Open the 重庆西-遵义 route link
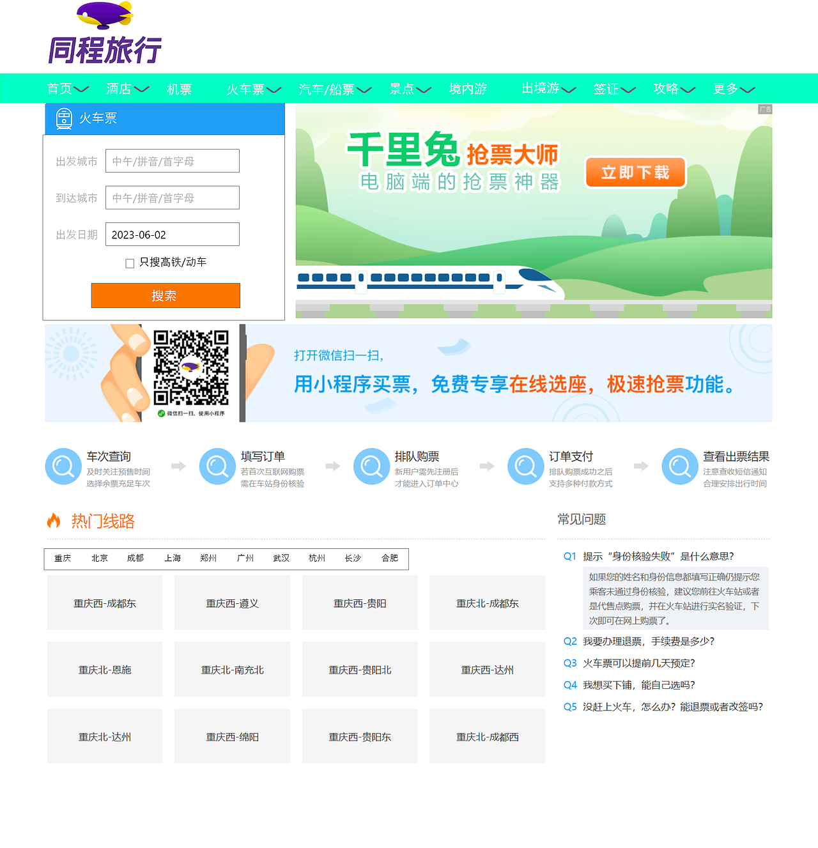Image resolution: width=818 pixels, height=848 pixels. [x=232, y=603]
